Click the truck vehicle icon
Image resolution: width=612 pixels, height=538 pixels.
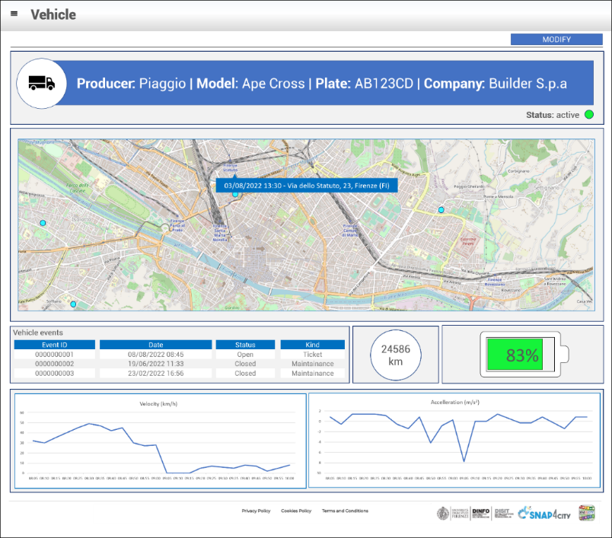(41, 83)
